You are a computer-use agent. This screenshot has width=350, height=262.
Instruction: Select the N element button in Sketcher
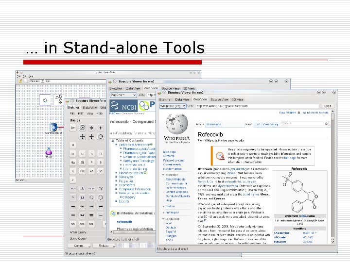coord(91,154)
